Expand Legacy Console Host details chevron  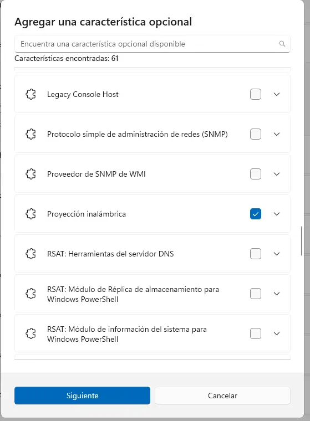coord(277,94)
